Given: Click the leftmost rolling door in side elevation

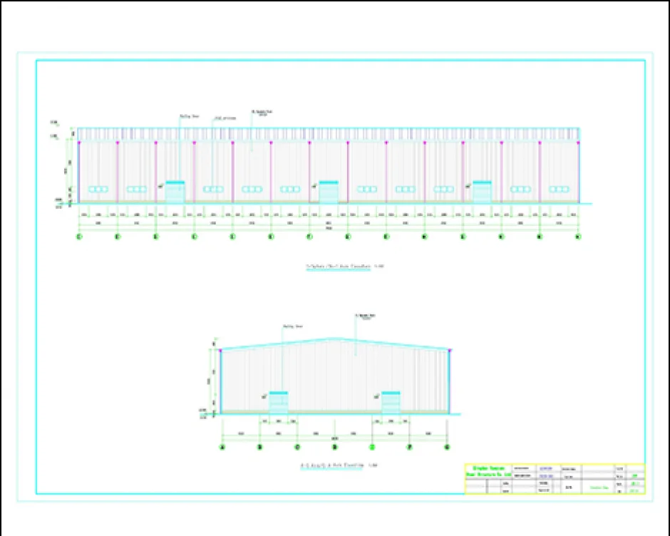Looking at the screenshot, I should click(175, 192).
